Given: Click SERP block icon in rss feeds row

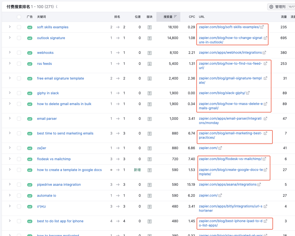Looking at the screenshot, I should (150, 64).
